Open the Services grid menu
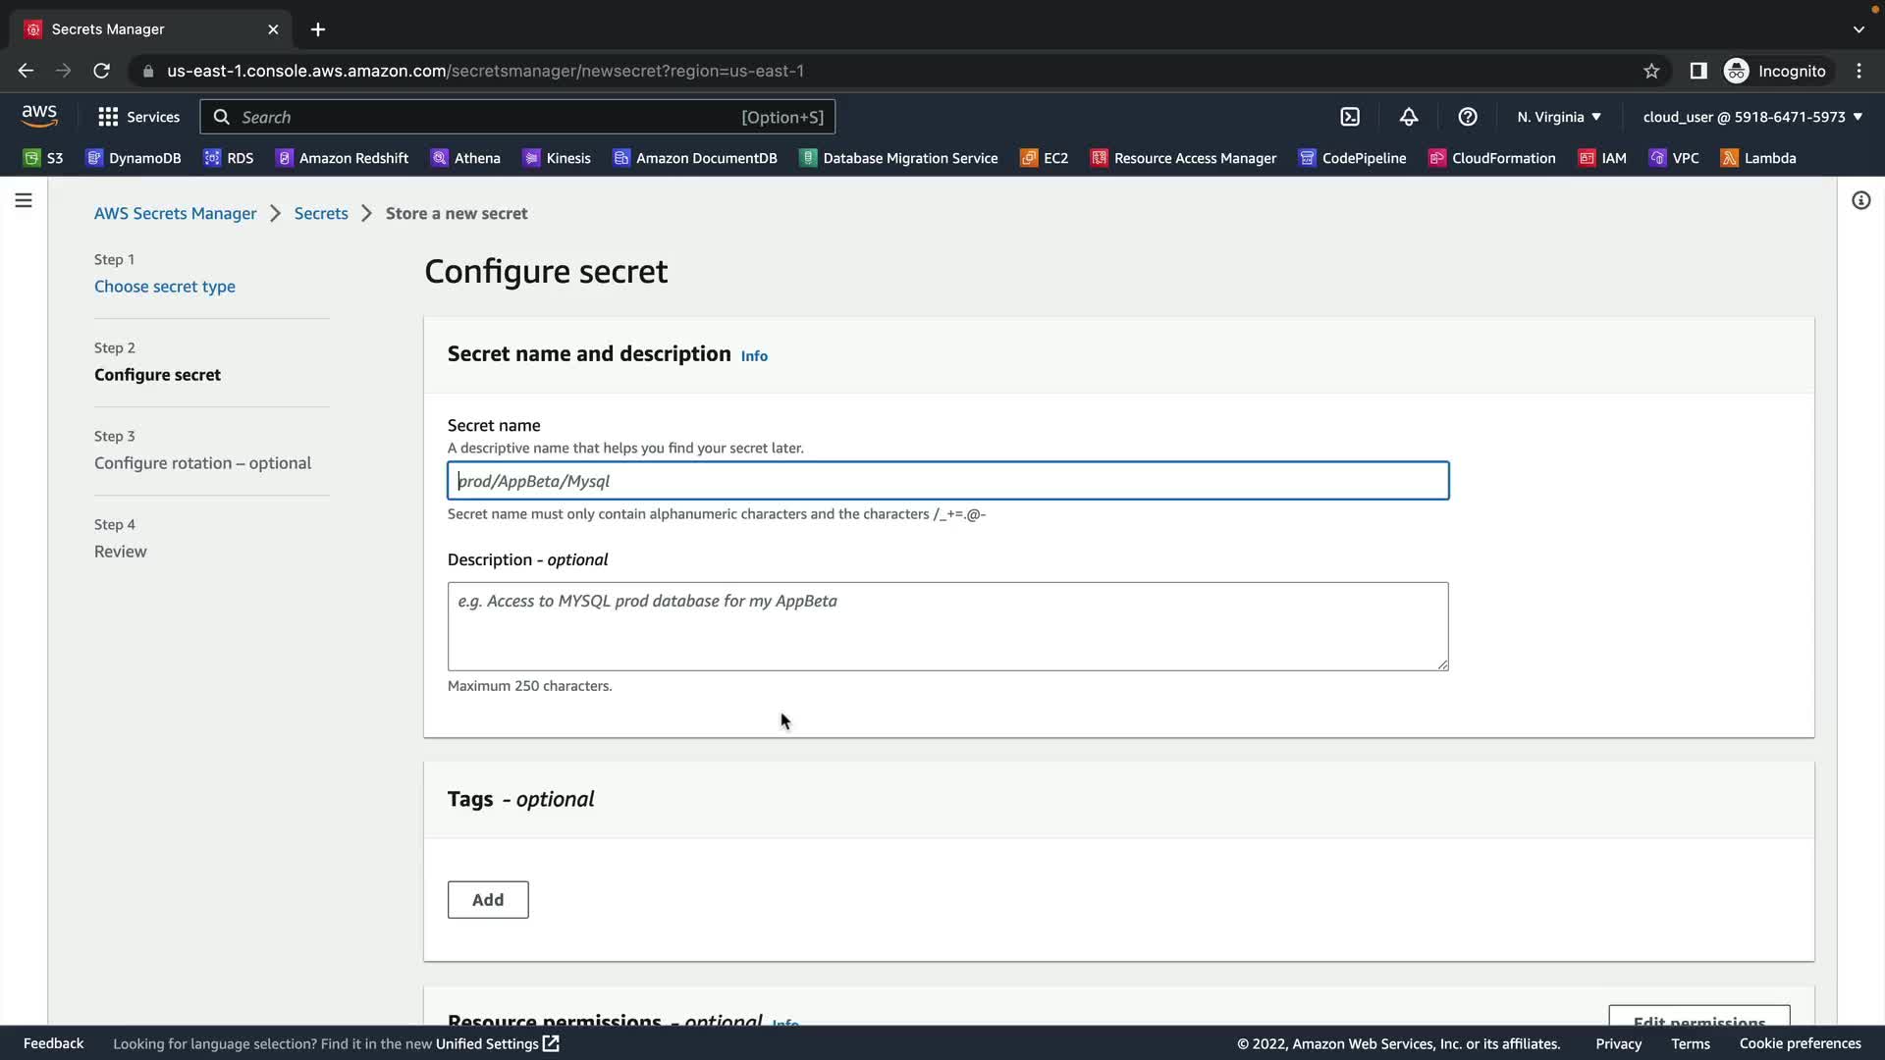This screenshot has width=1885, height=1060. click(x=138, y=117)
